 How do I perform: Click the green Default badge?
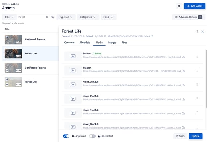[x=97, y=53]
